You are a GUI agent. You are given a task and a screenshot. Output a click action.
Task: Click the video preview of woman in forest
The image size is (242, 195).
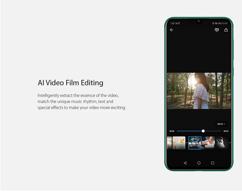199,91
